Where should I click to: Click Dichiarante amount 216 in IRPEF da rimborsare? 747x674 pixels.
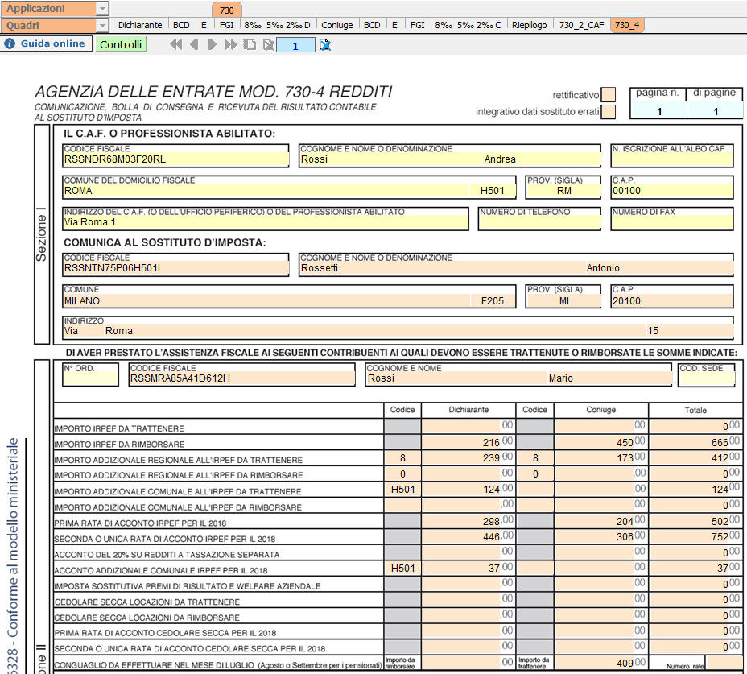point(468,442)
